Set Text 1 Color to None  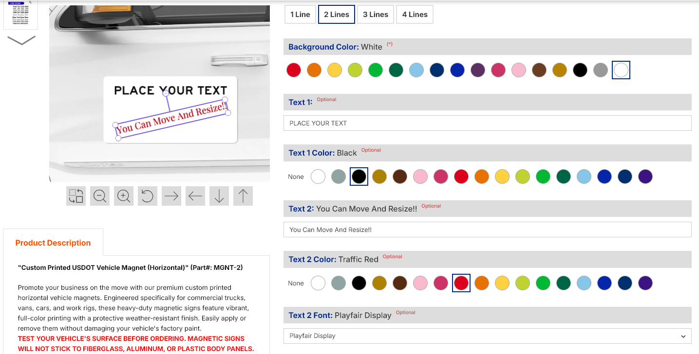point(296,177)
